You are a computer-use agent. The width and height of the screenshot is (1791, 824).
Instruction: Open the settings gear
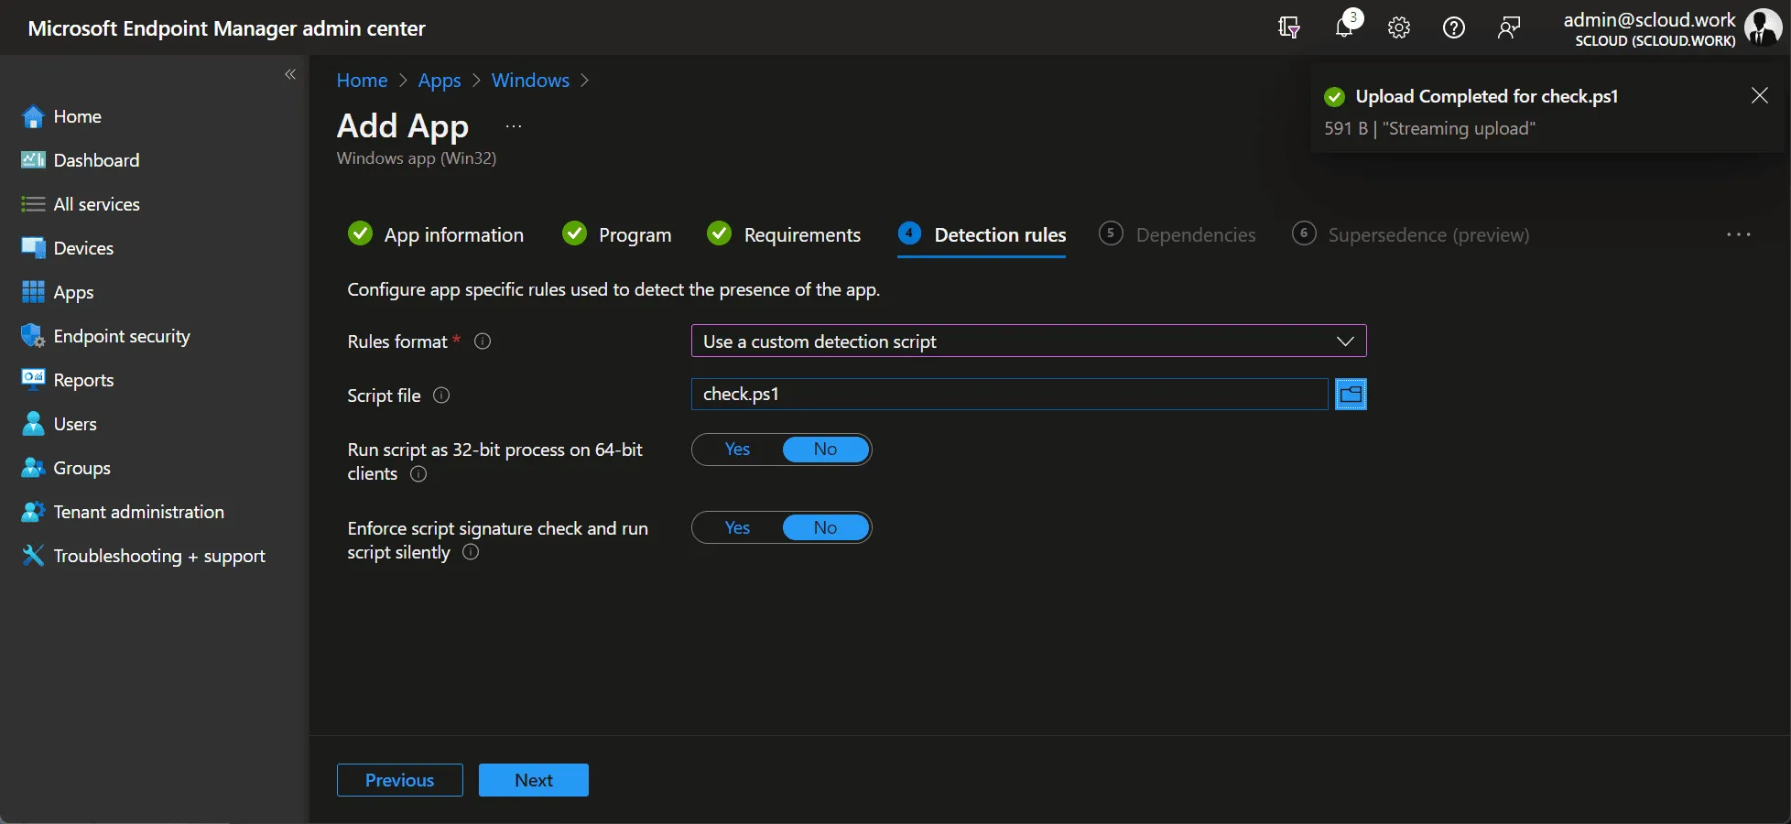tap(1399, 27)
